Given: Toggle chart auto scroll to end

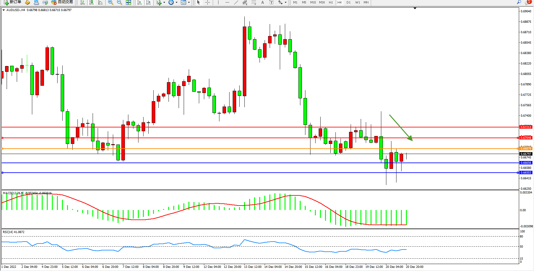Looking at the screenshot, I should point(139,3).
